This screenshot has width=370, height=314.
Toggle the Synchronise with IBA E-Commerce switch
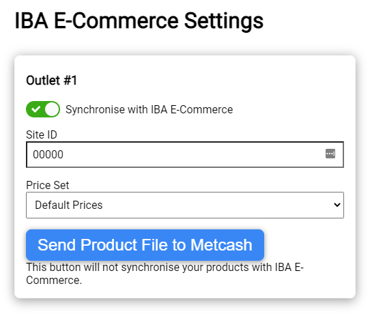[x=43, y=109]
